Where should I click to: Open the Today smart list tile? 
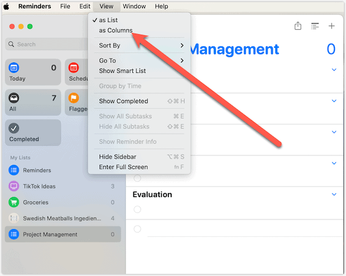33,72
